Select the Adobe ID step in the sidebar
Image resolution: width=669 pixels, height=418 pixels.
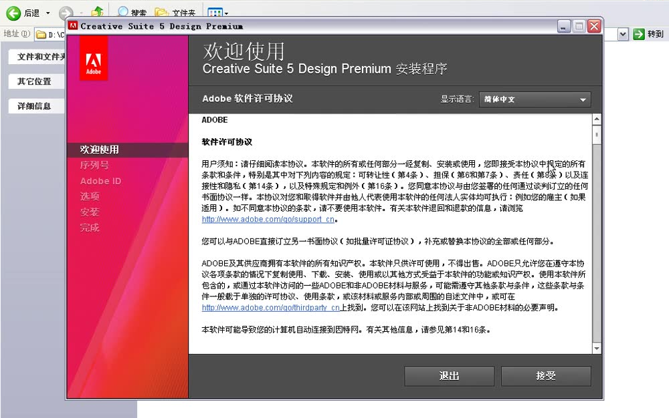tap(100, 180)
